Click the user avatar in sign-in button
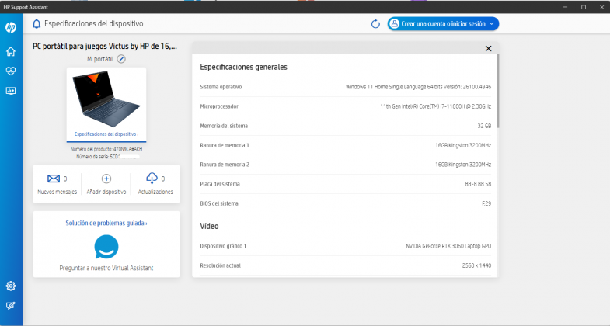The height and width of the screenshot is (326, 610). tap(395, 24)
